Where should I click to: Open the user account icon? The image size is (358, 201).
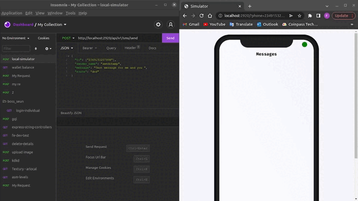[171, 24]
